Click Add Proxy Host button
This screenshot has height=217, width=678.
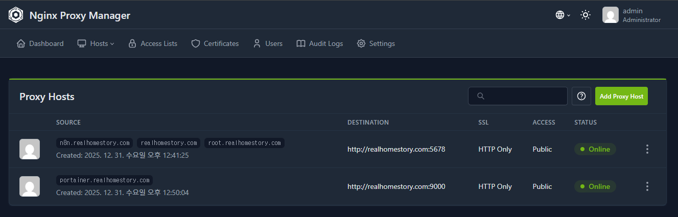[x=621, y=96]
